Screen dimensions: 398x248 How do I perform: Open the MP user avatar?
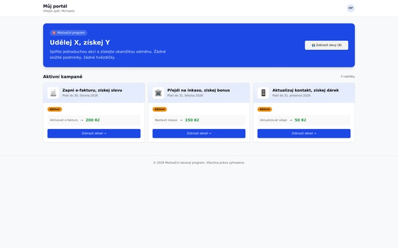[x=351, y=8]
